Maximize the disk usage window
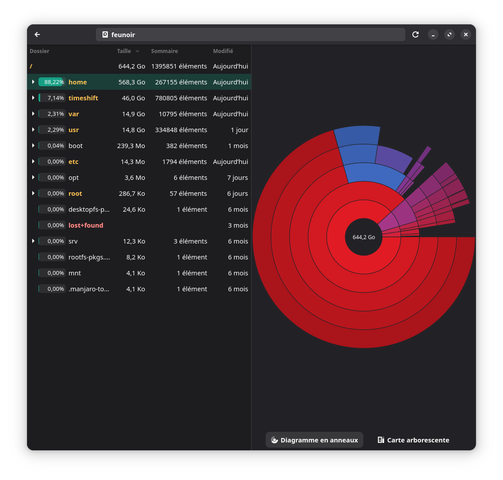Screen dimensions: 503x480 450,34
